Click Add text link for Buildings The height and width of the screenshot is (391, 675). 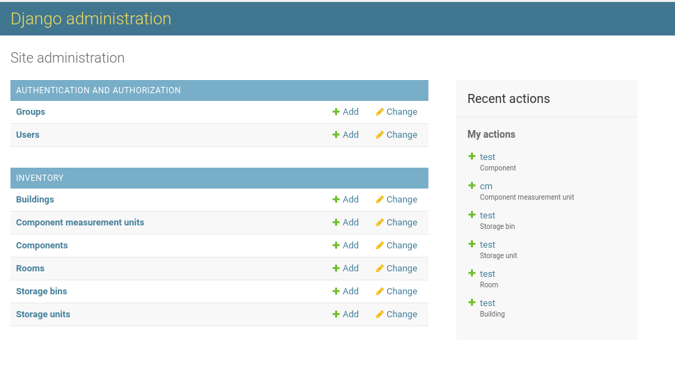pos(350,200)
